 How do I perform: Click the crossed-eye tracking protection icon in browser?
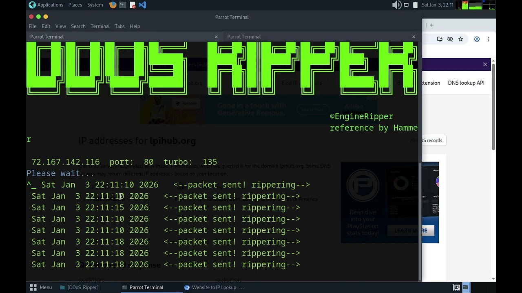click(x=450, y=39)
